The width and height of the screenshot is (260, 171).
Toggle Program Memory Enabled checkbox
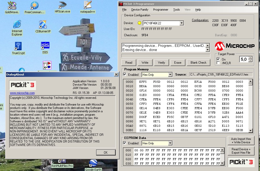(125, 75)
